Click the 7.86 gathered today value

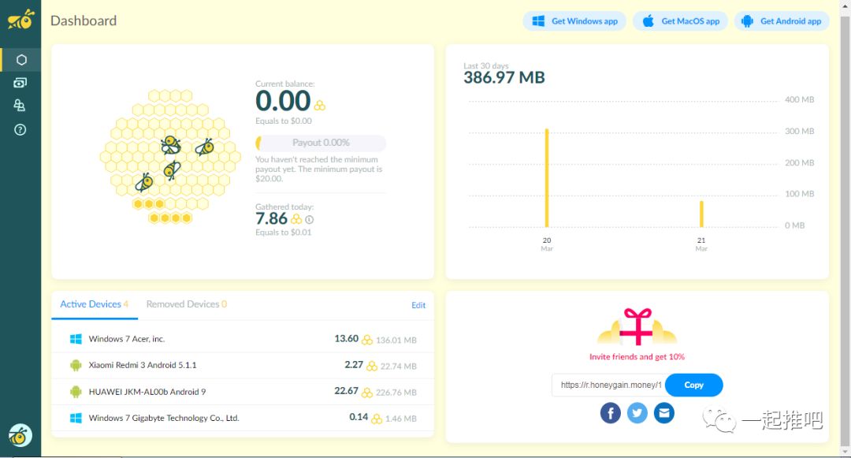271,218
